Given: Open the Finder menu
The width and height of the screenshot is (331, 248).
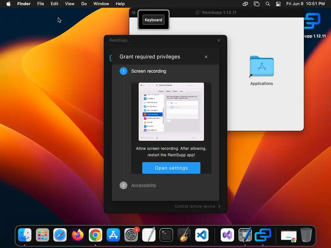Looking at the screenshot, I should [x=24, y=4].
